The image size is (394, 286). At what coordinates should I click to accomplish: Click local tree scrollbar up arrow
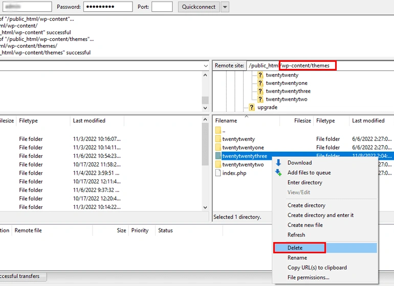pyautogui.click(x=205, y=75)
